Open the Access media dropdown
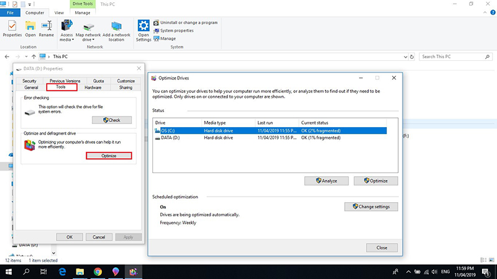The height and width of the screenshot is (279, 497). click(x=66, y=30)
